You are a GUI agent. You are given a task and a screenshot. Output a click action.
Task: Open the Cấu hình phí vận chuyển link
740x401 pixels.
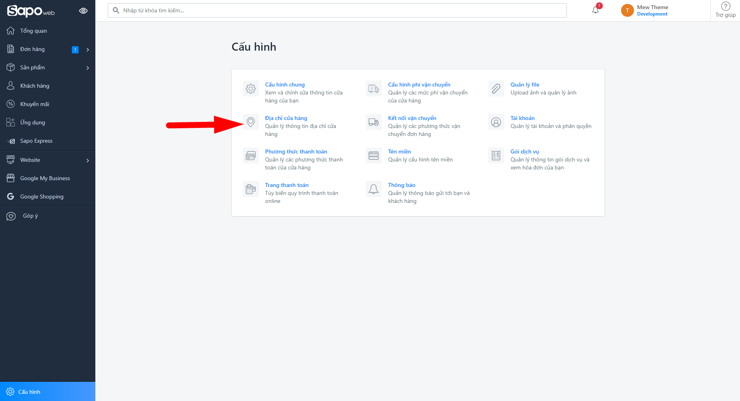coord(419,85)
